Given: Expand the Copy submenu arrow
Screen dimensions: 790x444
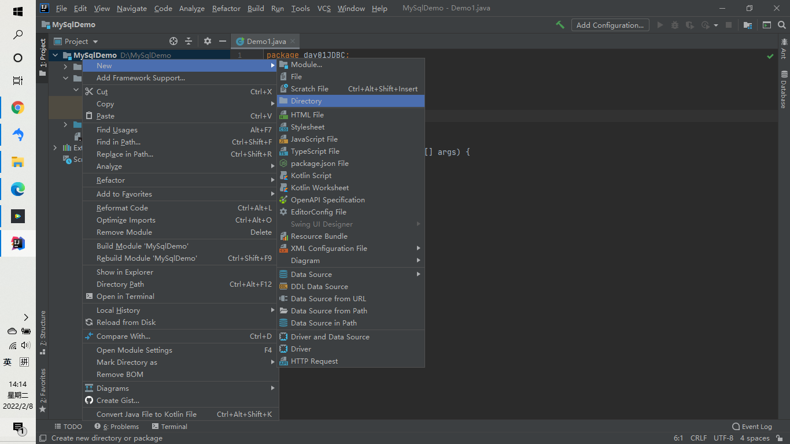Looking at the screenshot, I should pyautogui.click(x=273, y=104).
